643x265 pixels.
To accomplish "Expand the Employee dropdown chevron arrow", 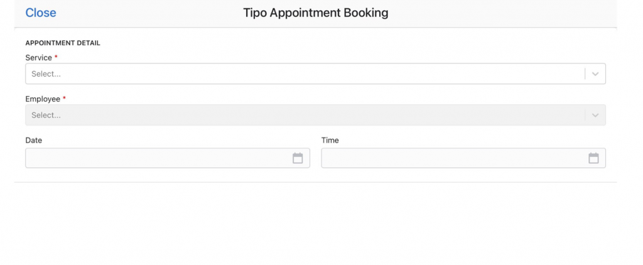I will point(595,116).
